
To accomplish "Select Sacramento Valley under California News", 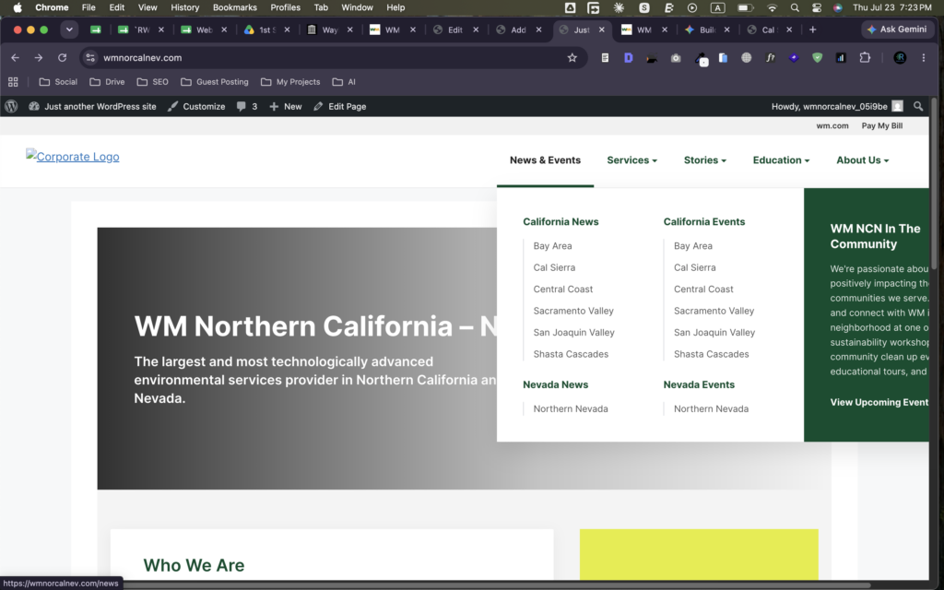I will coord(573,311).
